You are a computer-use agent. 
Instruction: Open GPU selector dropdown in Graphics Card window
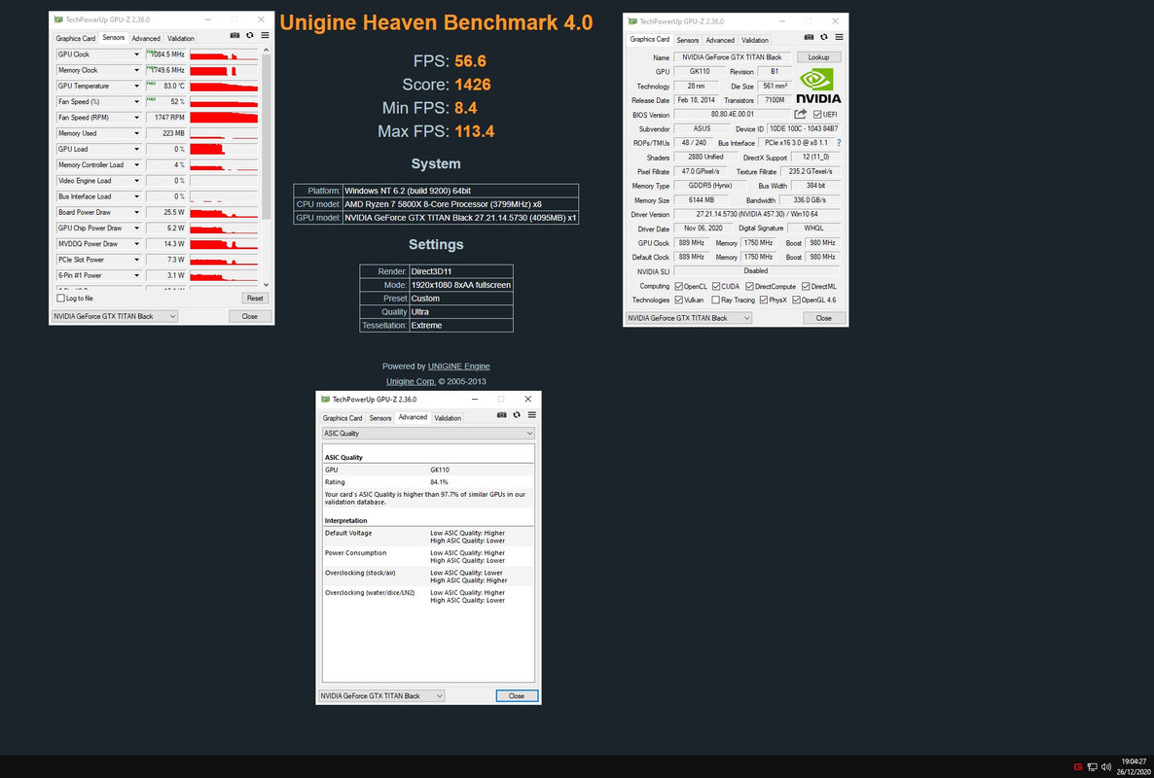689,318
